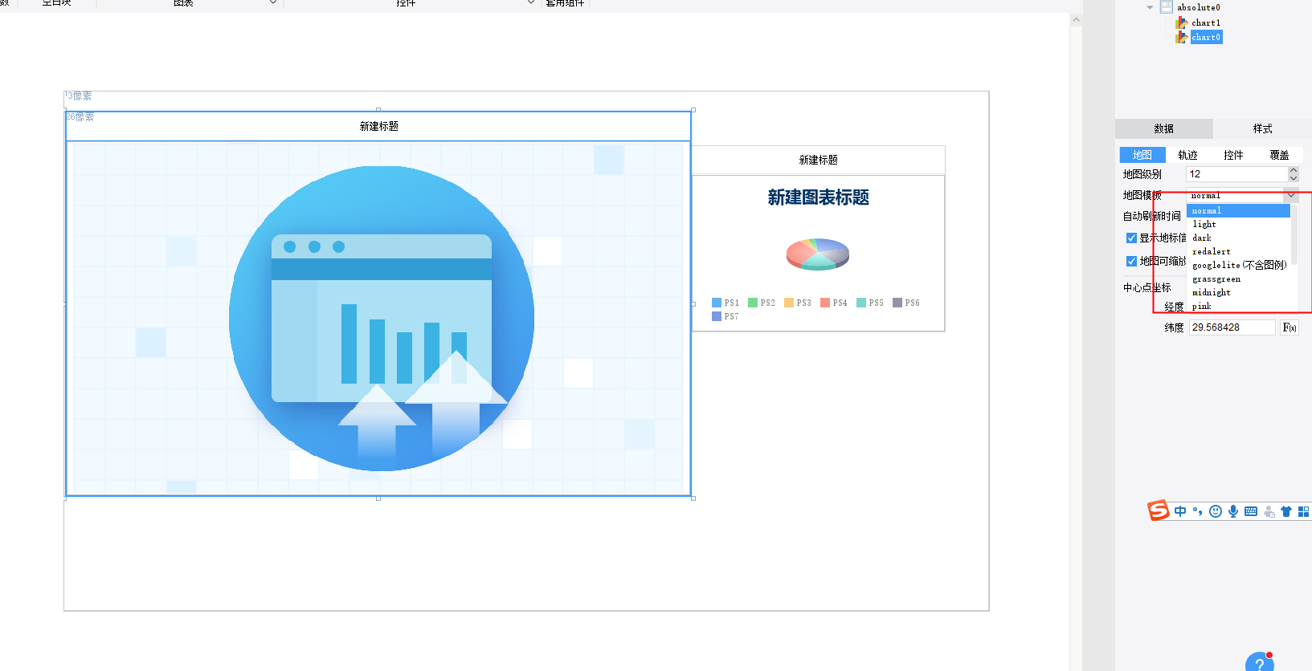
Task: Choose light in the template list
Action: click(1238, 224)
